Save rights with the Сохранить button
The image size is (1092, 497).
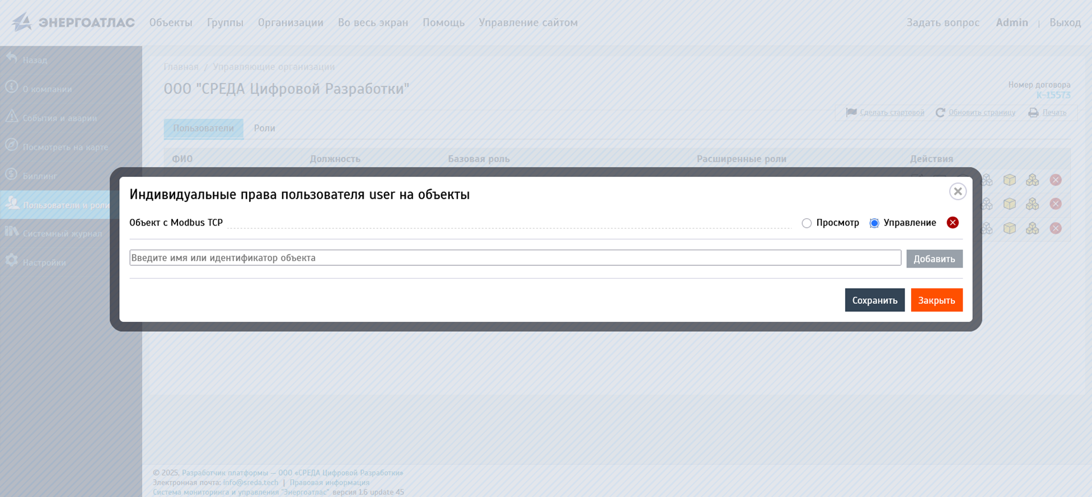point(874,301)
